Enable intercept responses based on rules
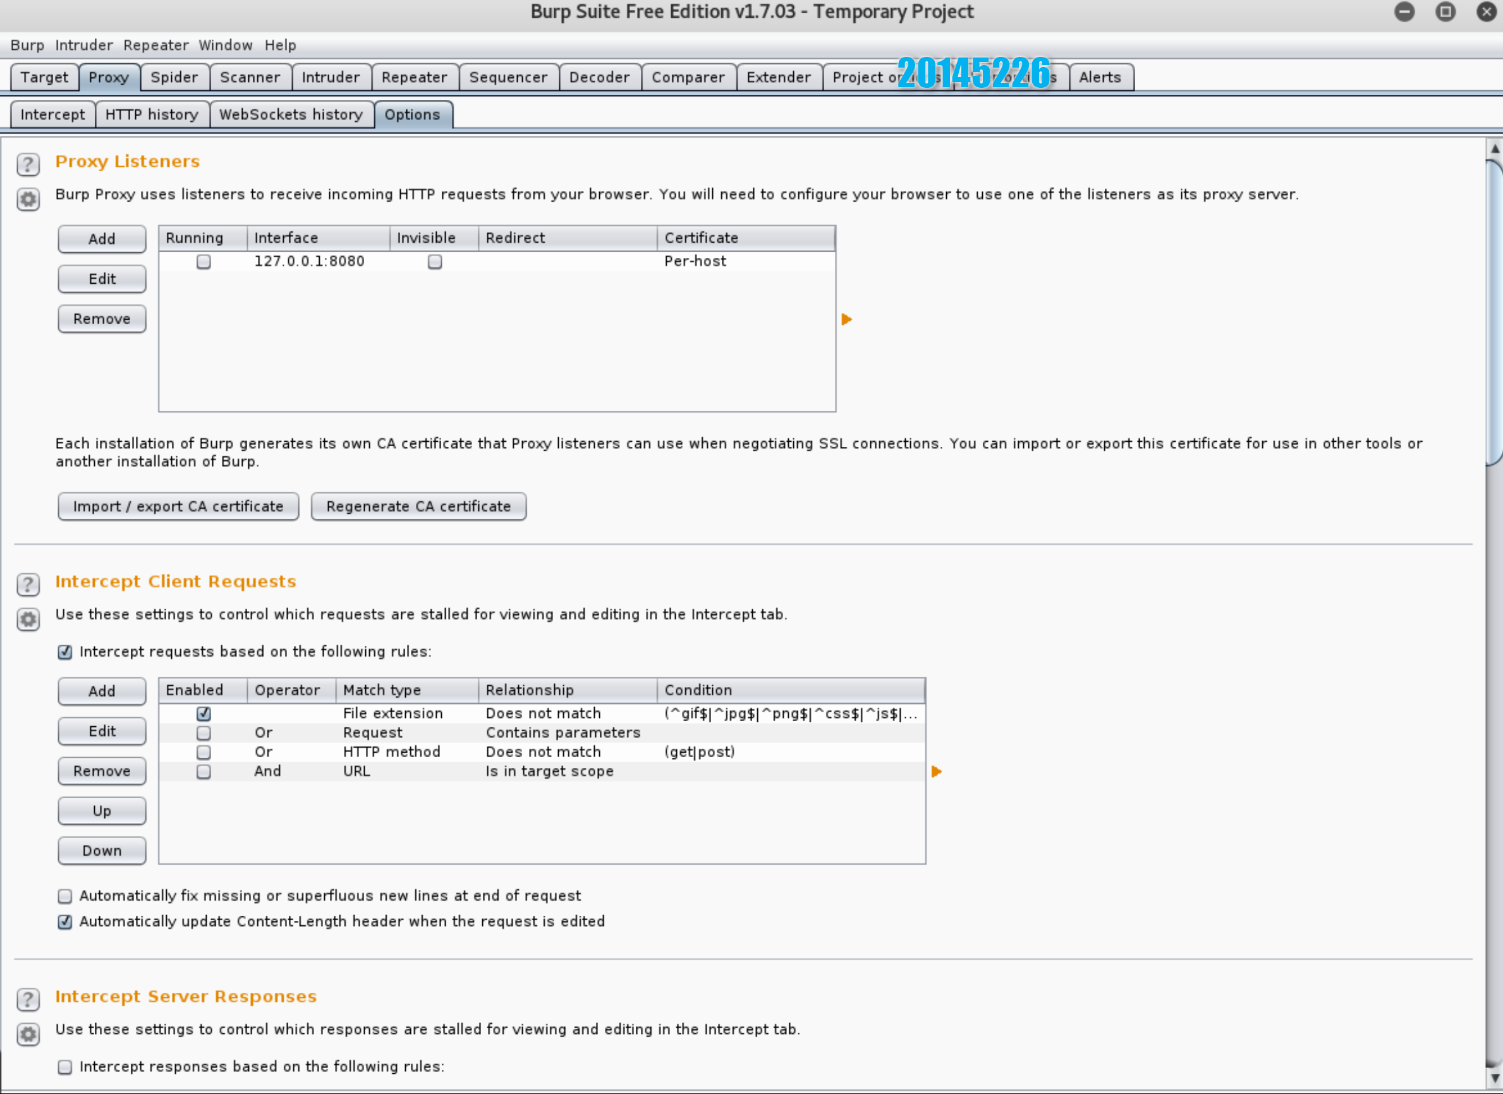 coord(65,1067)
